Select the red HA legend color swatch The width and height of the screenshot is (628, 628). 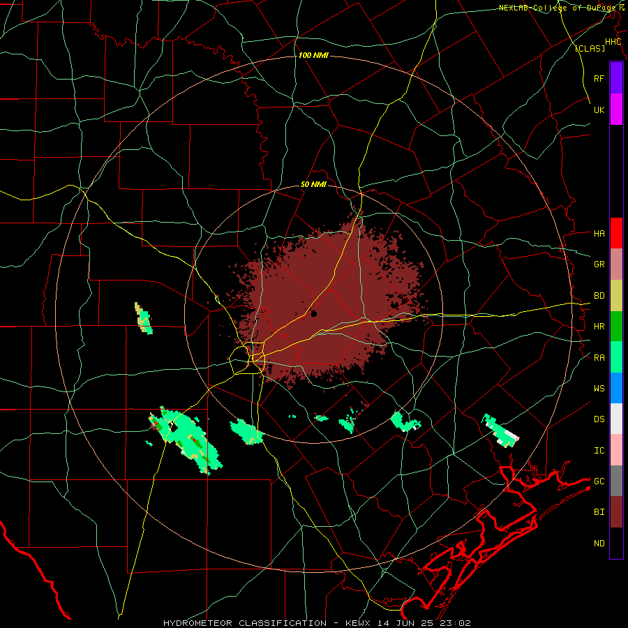(x=616, y=233)
